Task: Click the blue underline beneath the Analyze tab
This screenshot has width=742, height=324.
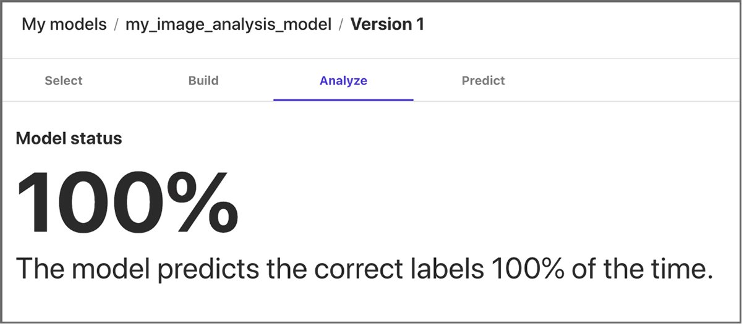Action: click(x=343, y=99)
